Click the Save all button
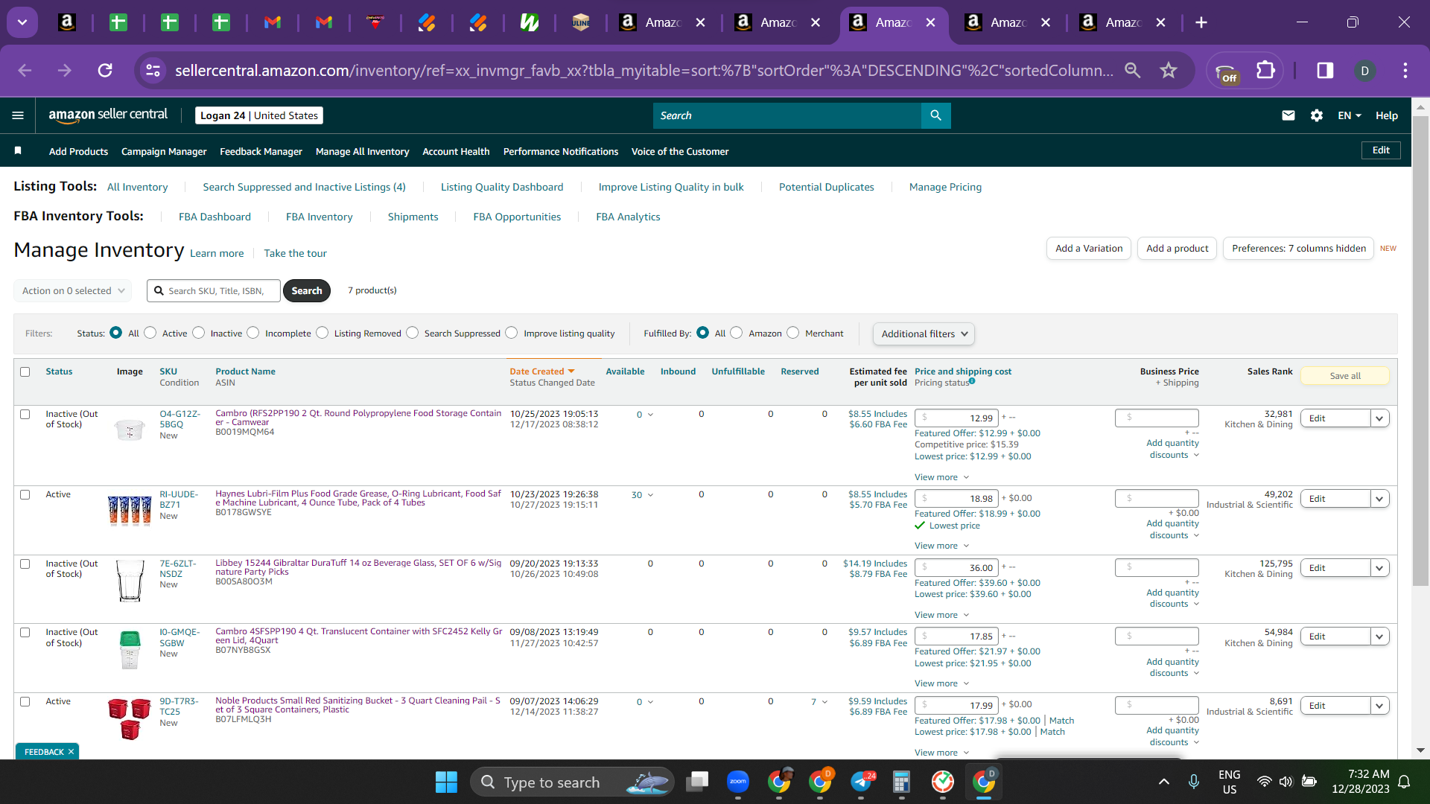The height and width of the screenshot is (804, 1430). click(1345, 376)
